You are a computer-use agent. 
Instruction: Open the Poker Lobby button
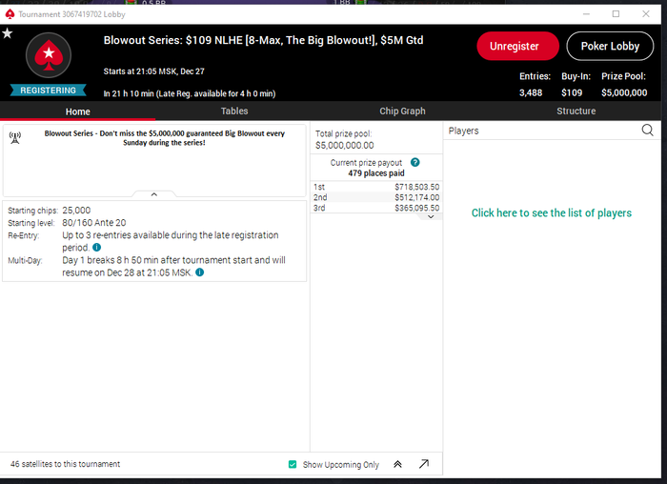point(610,46)
